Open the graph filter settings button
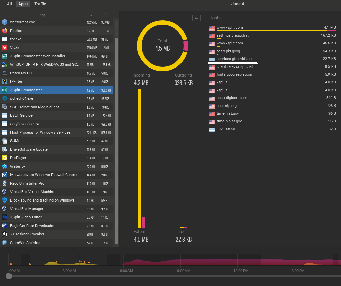Screen dimensions: 341x286 (x=196, y=18)
